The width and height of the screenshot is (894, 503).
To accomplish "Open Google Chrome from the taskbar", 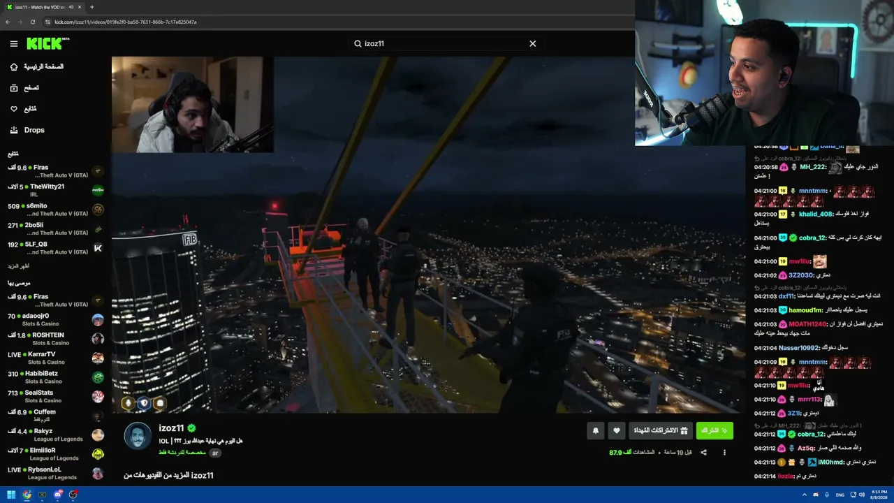I will point(27,495).
